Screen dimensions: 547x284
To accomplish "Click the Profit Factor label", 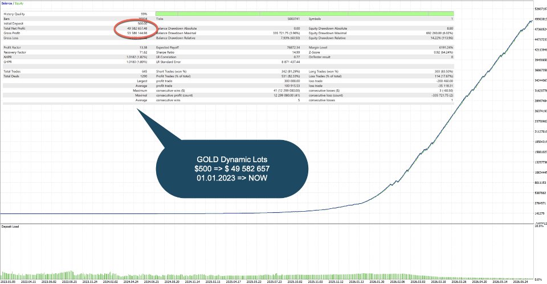I will 12,47.
